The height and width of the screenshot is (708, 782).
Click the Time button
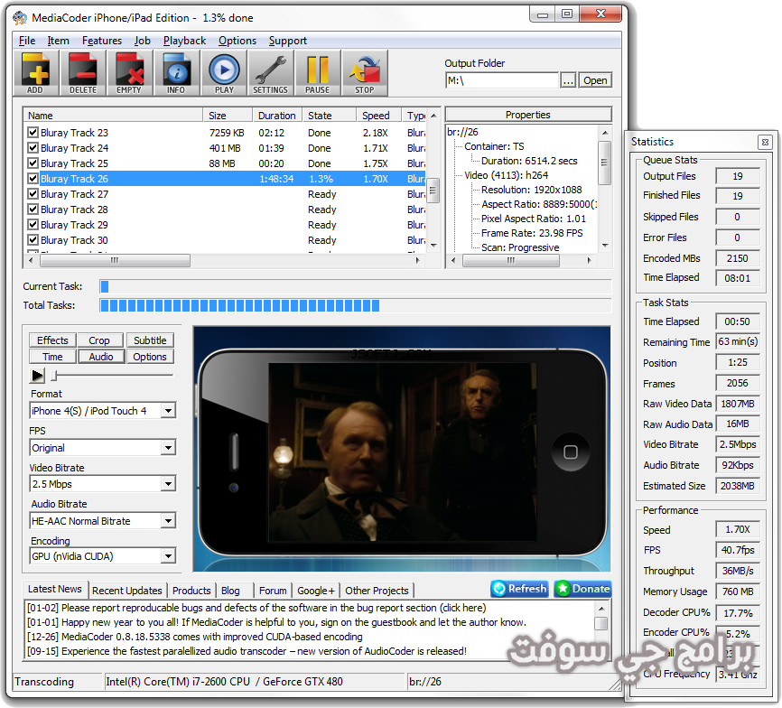pyautogui.click(x=52, y=357)
